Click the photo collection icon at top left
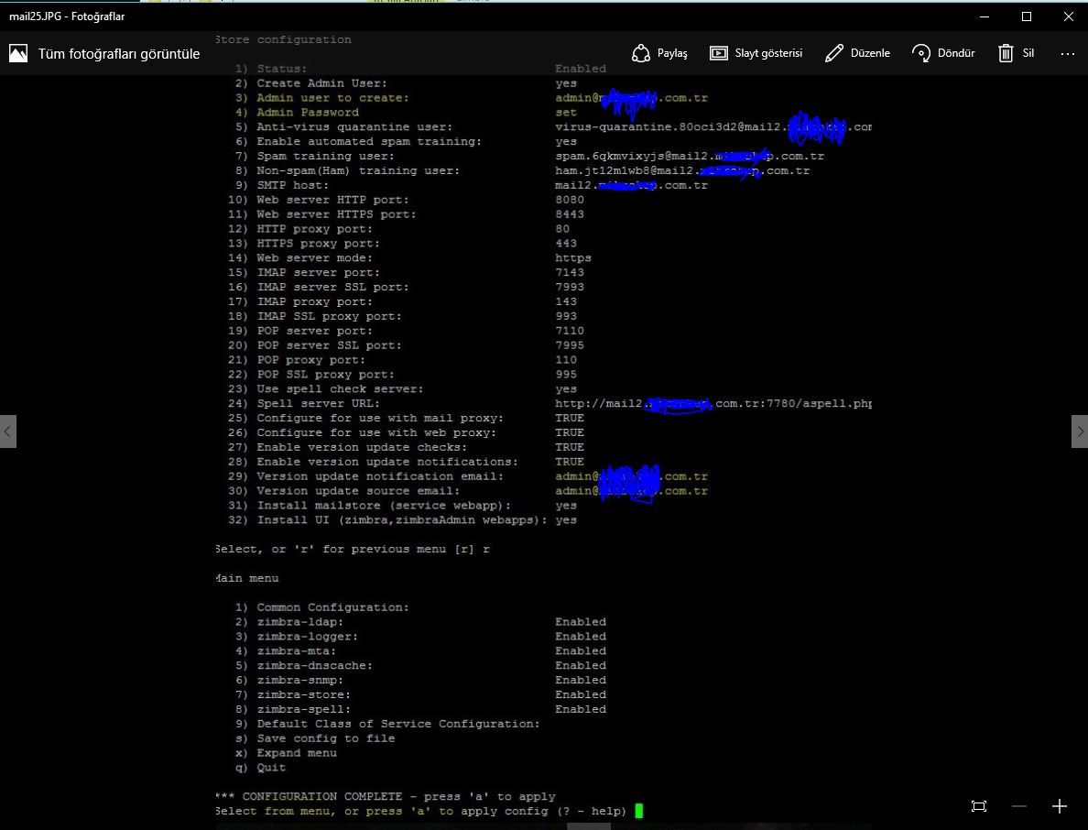The width and height of the screenshot is (1088, 830). tap(18, 53)
